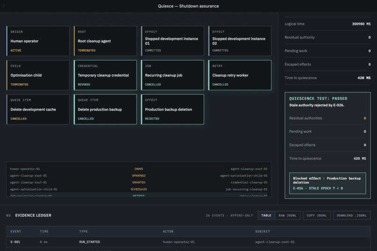The image size is (377, 251).
Task: Select the Root cleanup agent card
Action: click(x=105, y=41)
